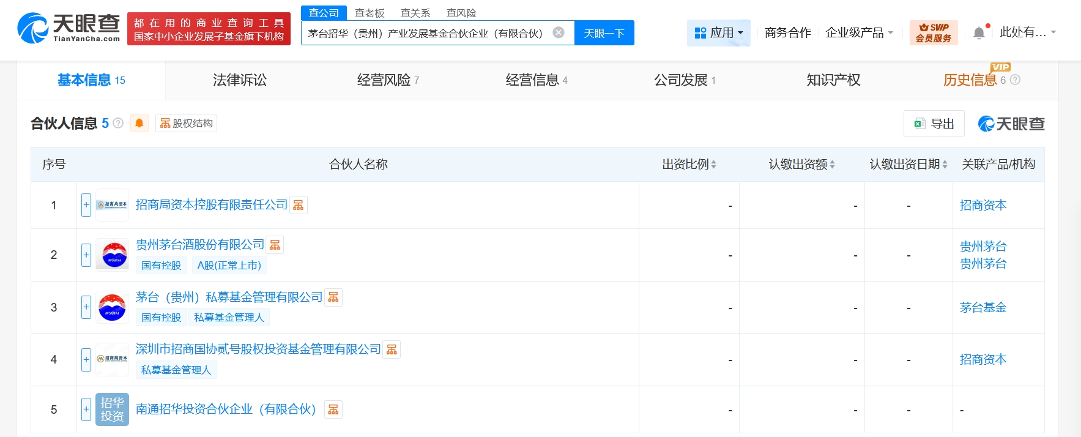This screenshot has height=437, width=1081.
Task: Switch to the 经营风险 tab
Action: [x=388, y=80]
